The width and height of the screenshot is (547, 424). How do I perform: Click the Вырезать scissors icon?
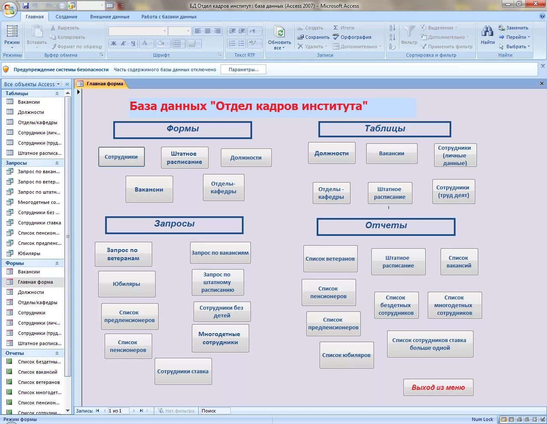tap(53, 28)
